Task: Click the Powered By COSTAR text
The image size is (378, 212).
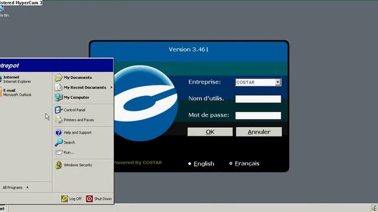Action: click(x=138, y=163)
